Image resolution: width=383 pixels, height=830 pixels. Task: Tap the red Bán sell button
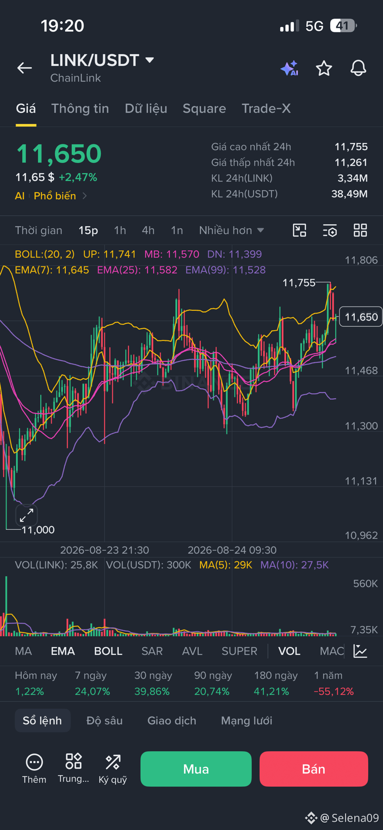(314, 769)
